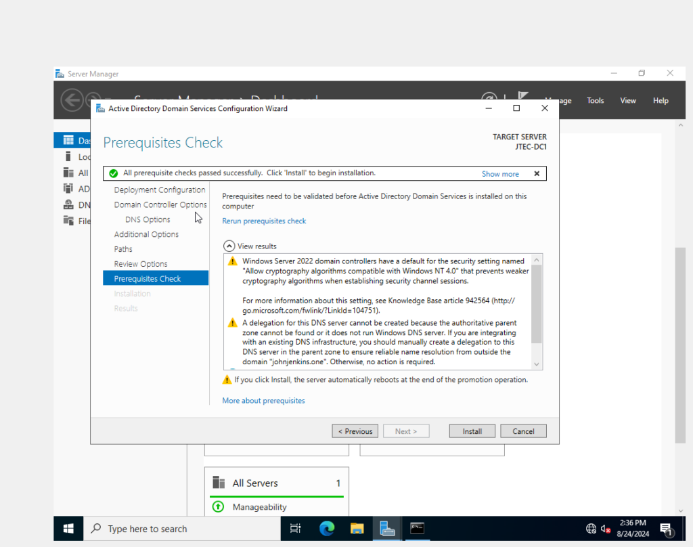This screenshot has width=693, height=547.
Task: Open the View menu in Server Manager
Action: [x=627, y=100]
